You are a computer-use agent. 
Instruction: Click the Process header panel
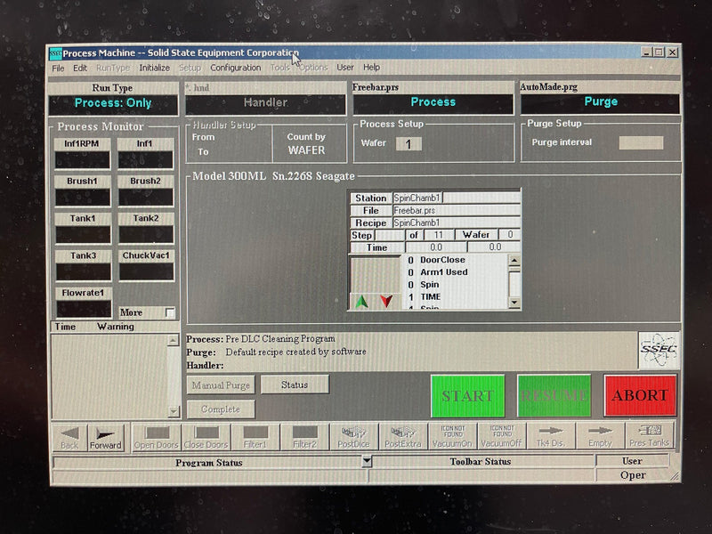point(433,102)
